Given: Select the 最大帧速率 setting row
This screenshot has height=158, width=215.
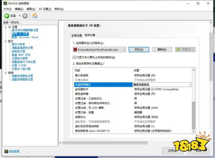Looking at the screenshot, I should pyautogui.click(x=133, y=75).
